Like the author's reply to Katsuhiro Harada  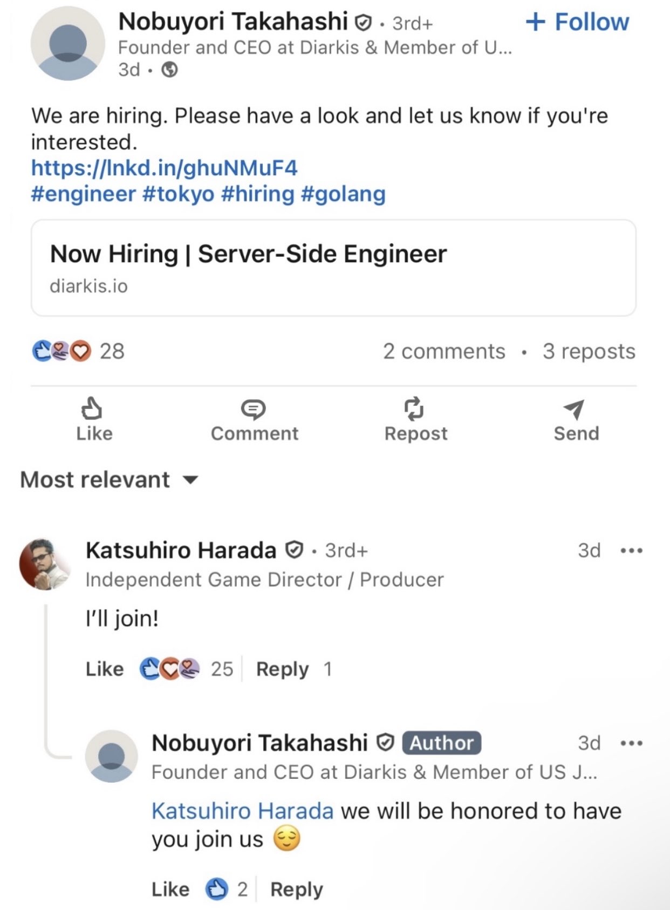[x=170, y=889]
